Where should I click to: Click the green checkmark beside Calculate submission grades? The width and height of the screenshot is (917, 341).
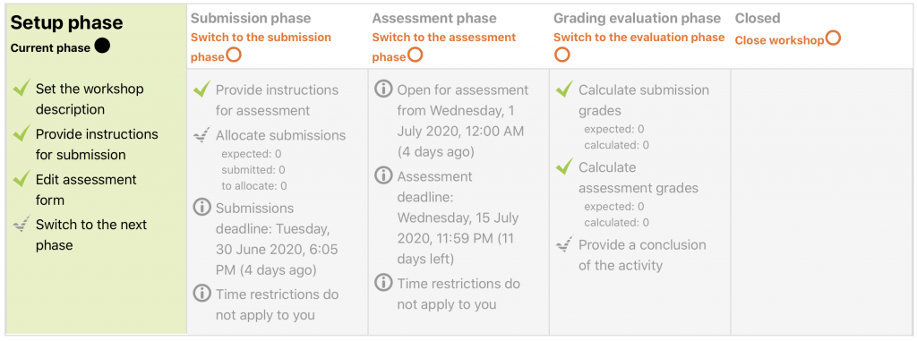coord(564,90)
